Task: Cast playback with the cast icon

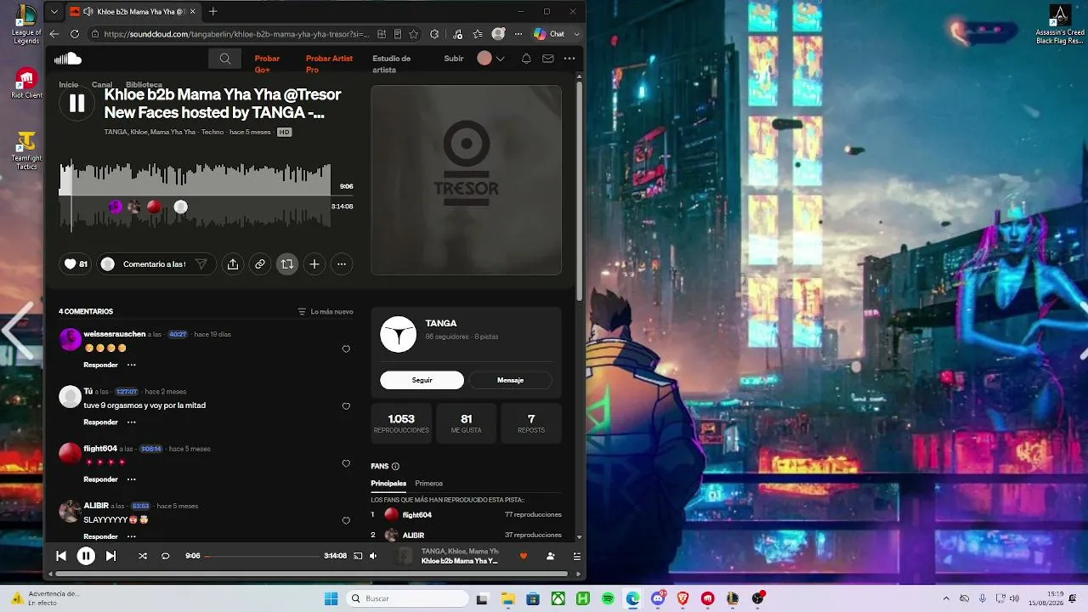Action: [358, 556]
